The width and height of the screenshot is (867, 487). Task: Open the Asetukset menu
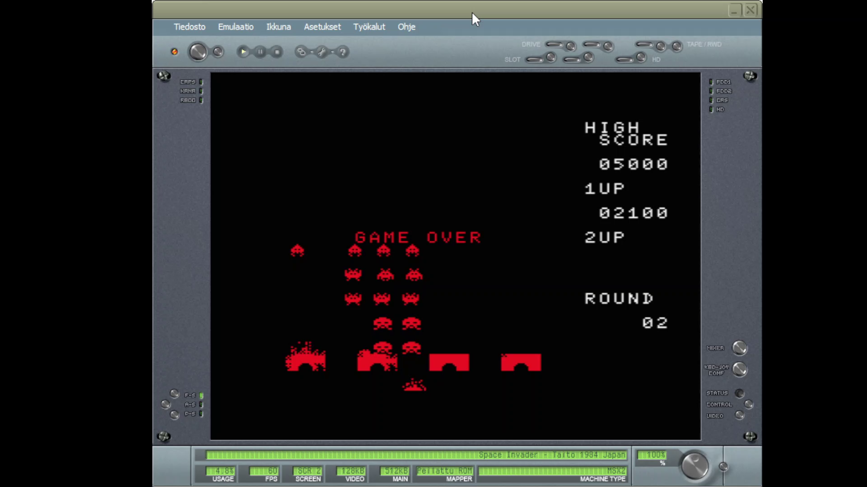click(322, 27)
